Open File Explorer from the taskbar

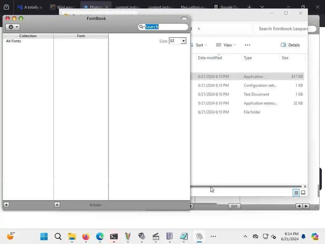point(72,236)
